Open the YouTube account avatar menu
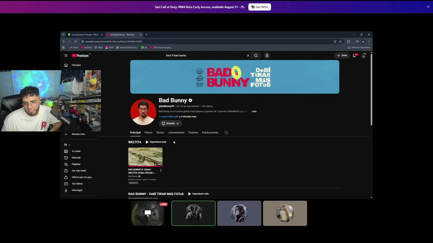 click(364, 55)
